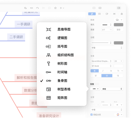Viewport: 136px width, 118px height.
Task: Open NeverMind Display font dropdown
Action: (x=101, y=61)
